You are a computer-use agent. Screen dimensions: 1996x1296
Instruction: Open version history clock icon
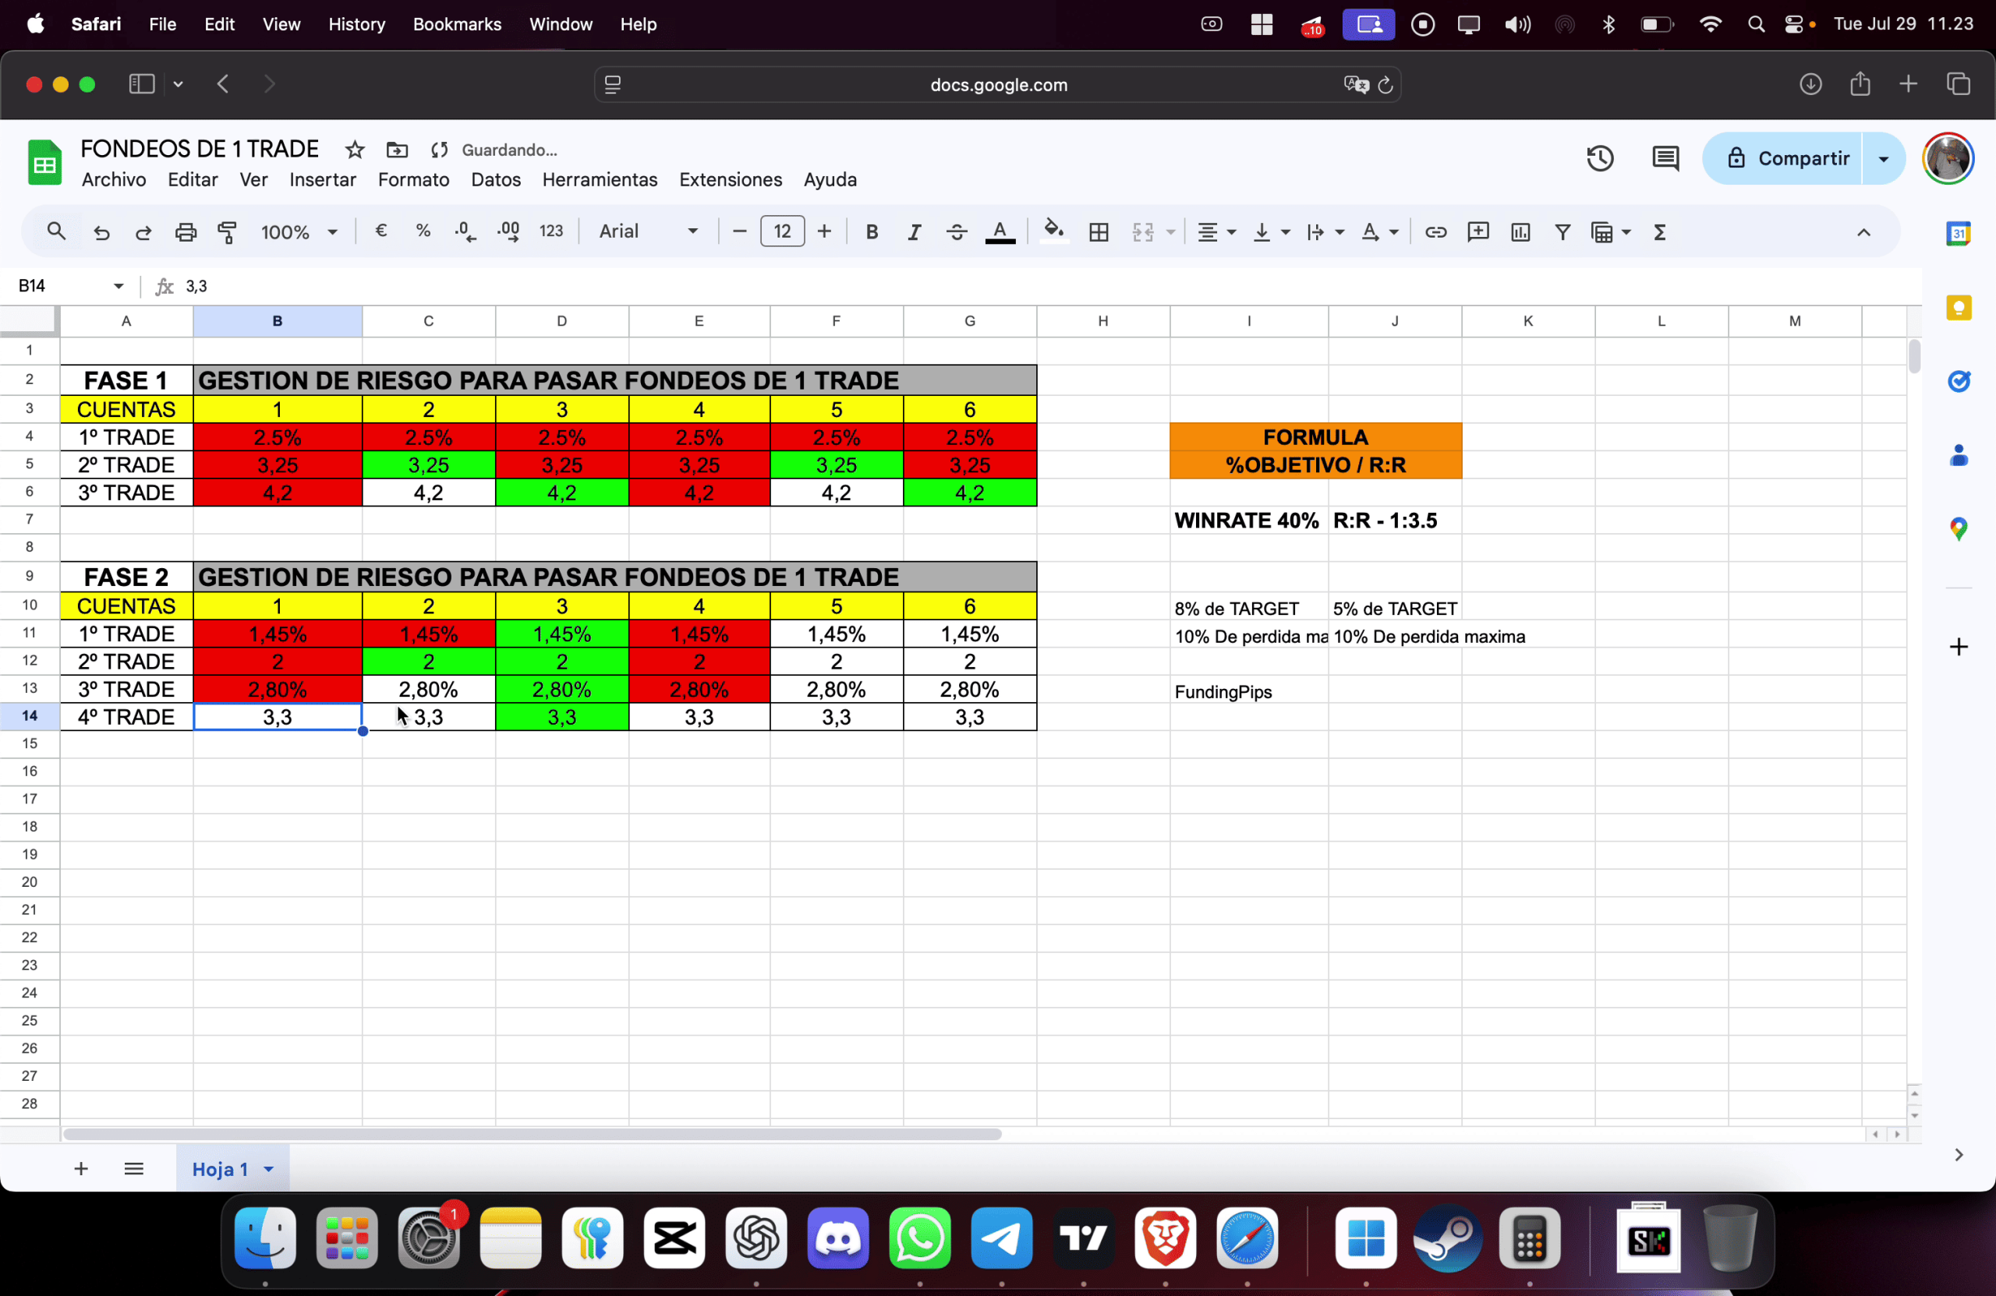tap(1599, 158)
